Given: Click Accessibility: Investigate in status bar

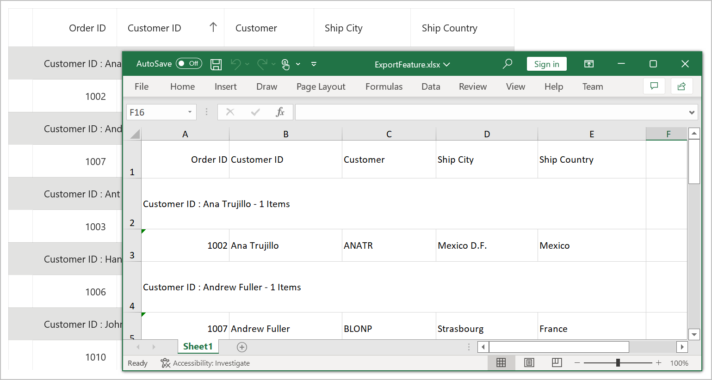Looking at the screenshot, I should point(205,363).
